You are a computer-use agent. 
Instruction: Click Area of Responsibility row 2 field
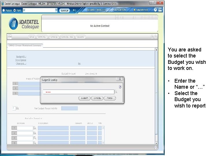coord(29,88)
